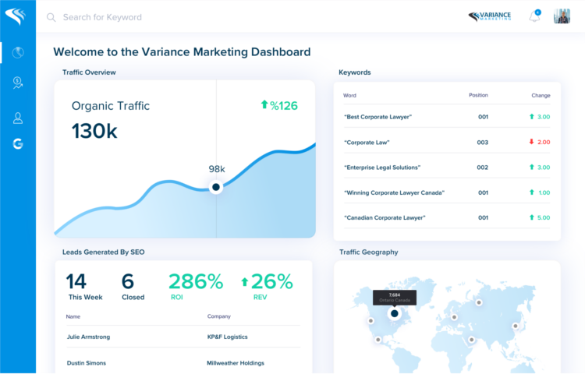Click position 002 cell
Image resolution: width=585 pixels, height=374 pixels.
click(482, 168)
